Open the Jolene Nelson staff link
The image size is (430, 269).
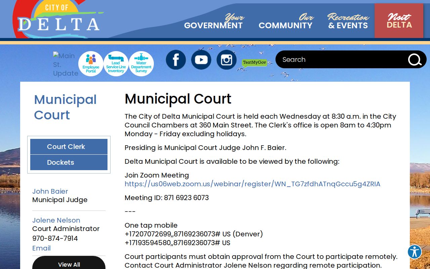tap(56, 220)
